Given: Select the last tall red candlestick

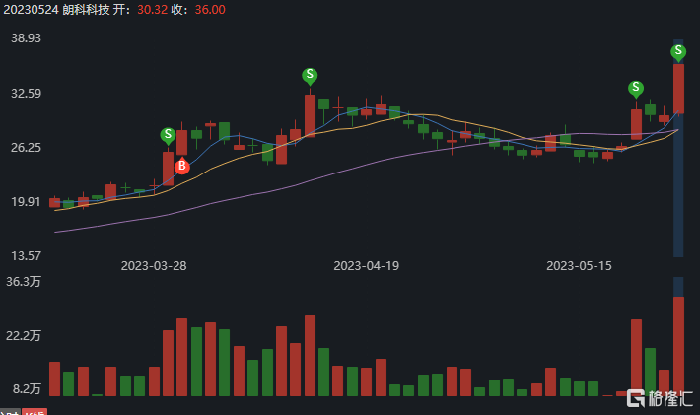Looking at the screenshot, I should 678,89.
